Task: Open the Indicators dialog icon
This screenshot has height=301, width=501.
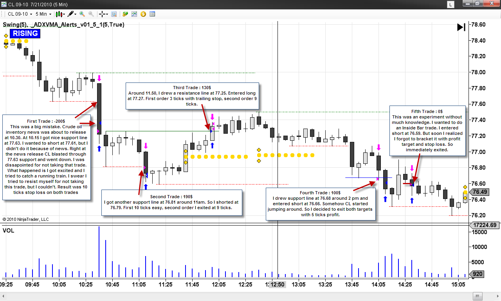Action: (134, 14)
